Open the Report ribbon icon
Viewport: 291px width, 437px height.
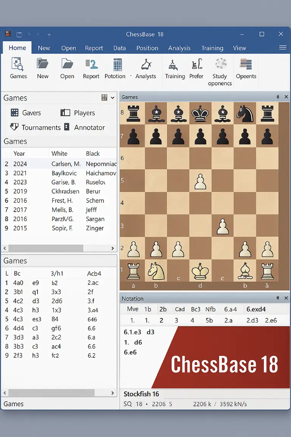coord(91,68)
